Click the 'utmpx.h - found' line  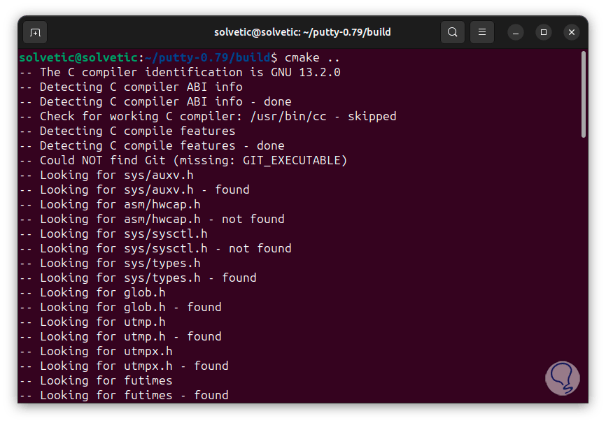(123, 366)
